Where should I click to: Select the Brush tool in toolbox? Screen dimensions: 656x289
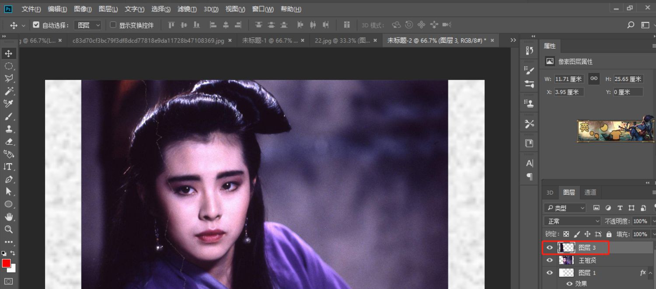coord(8,116)
